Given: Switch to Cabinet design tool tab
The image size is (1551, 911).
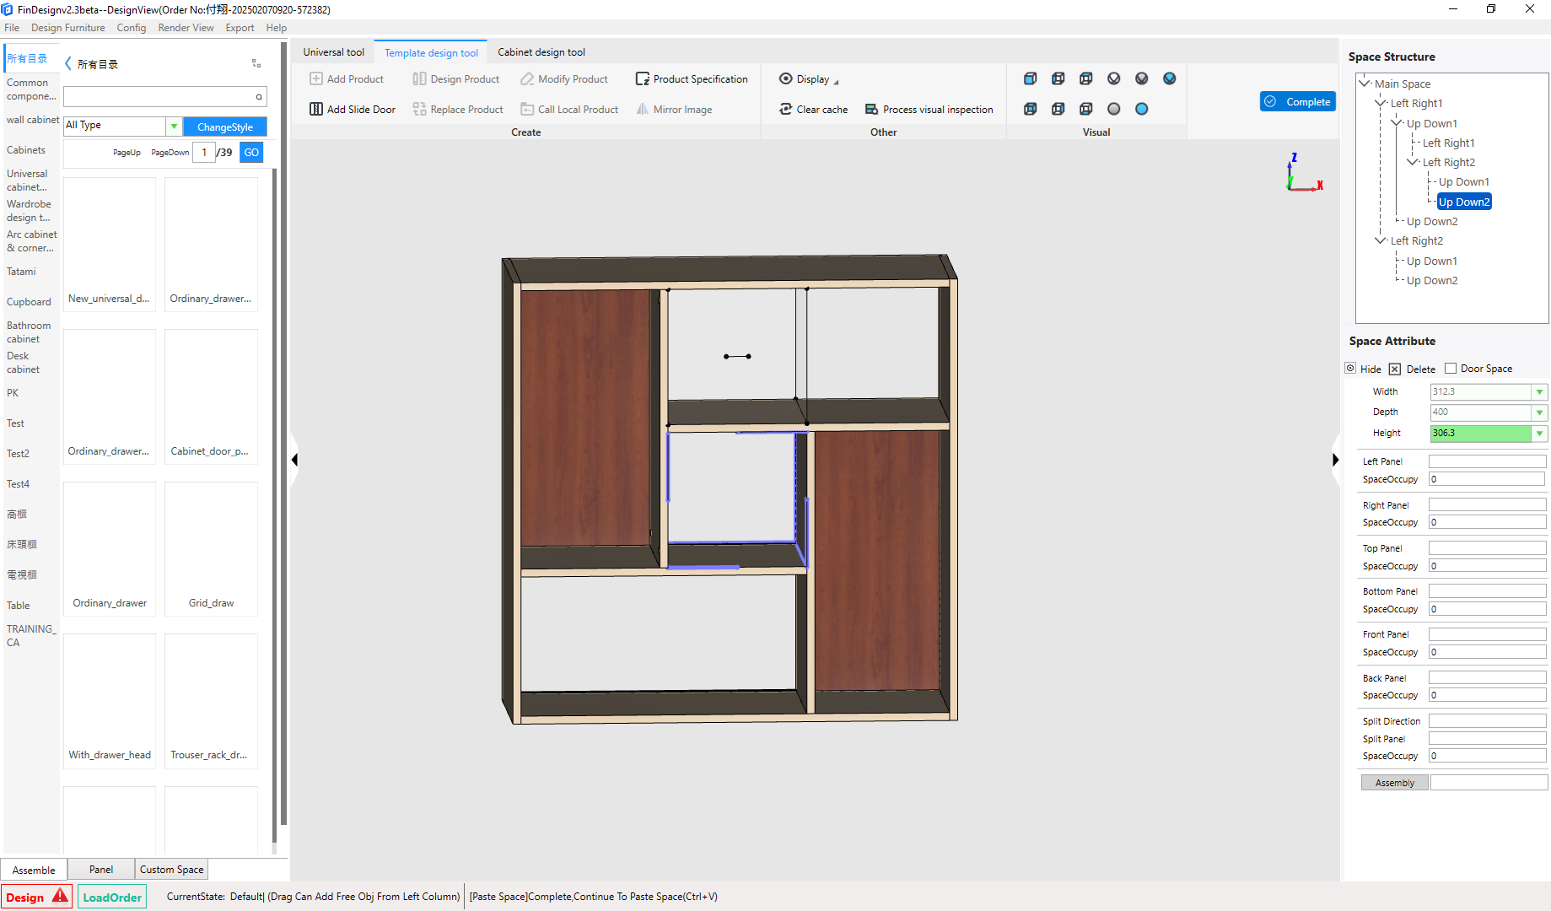Looking at the screenshot, I should pos(541,51).
